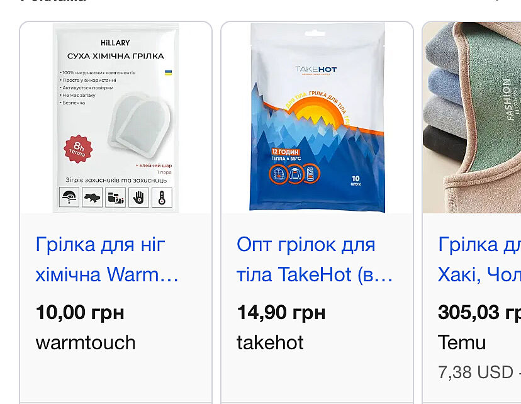
Task: Click the hand icon on Hillary package
Action: [x=138, y=198]
